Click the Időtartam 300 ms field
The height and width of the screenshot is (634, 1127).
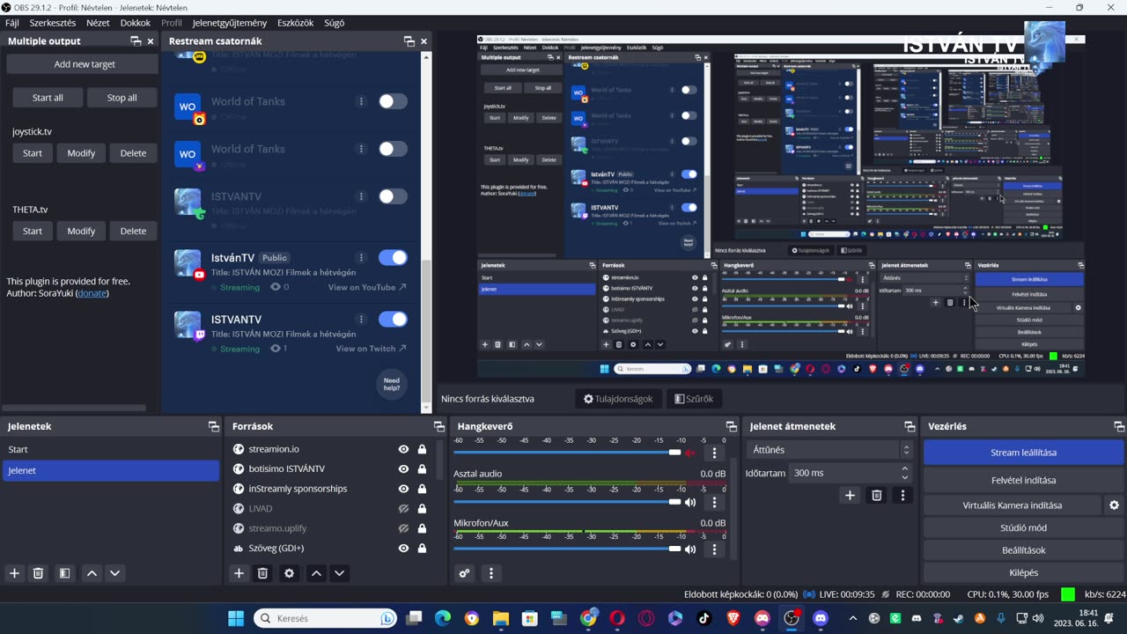pos(851,473)
